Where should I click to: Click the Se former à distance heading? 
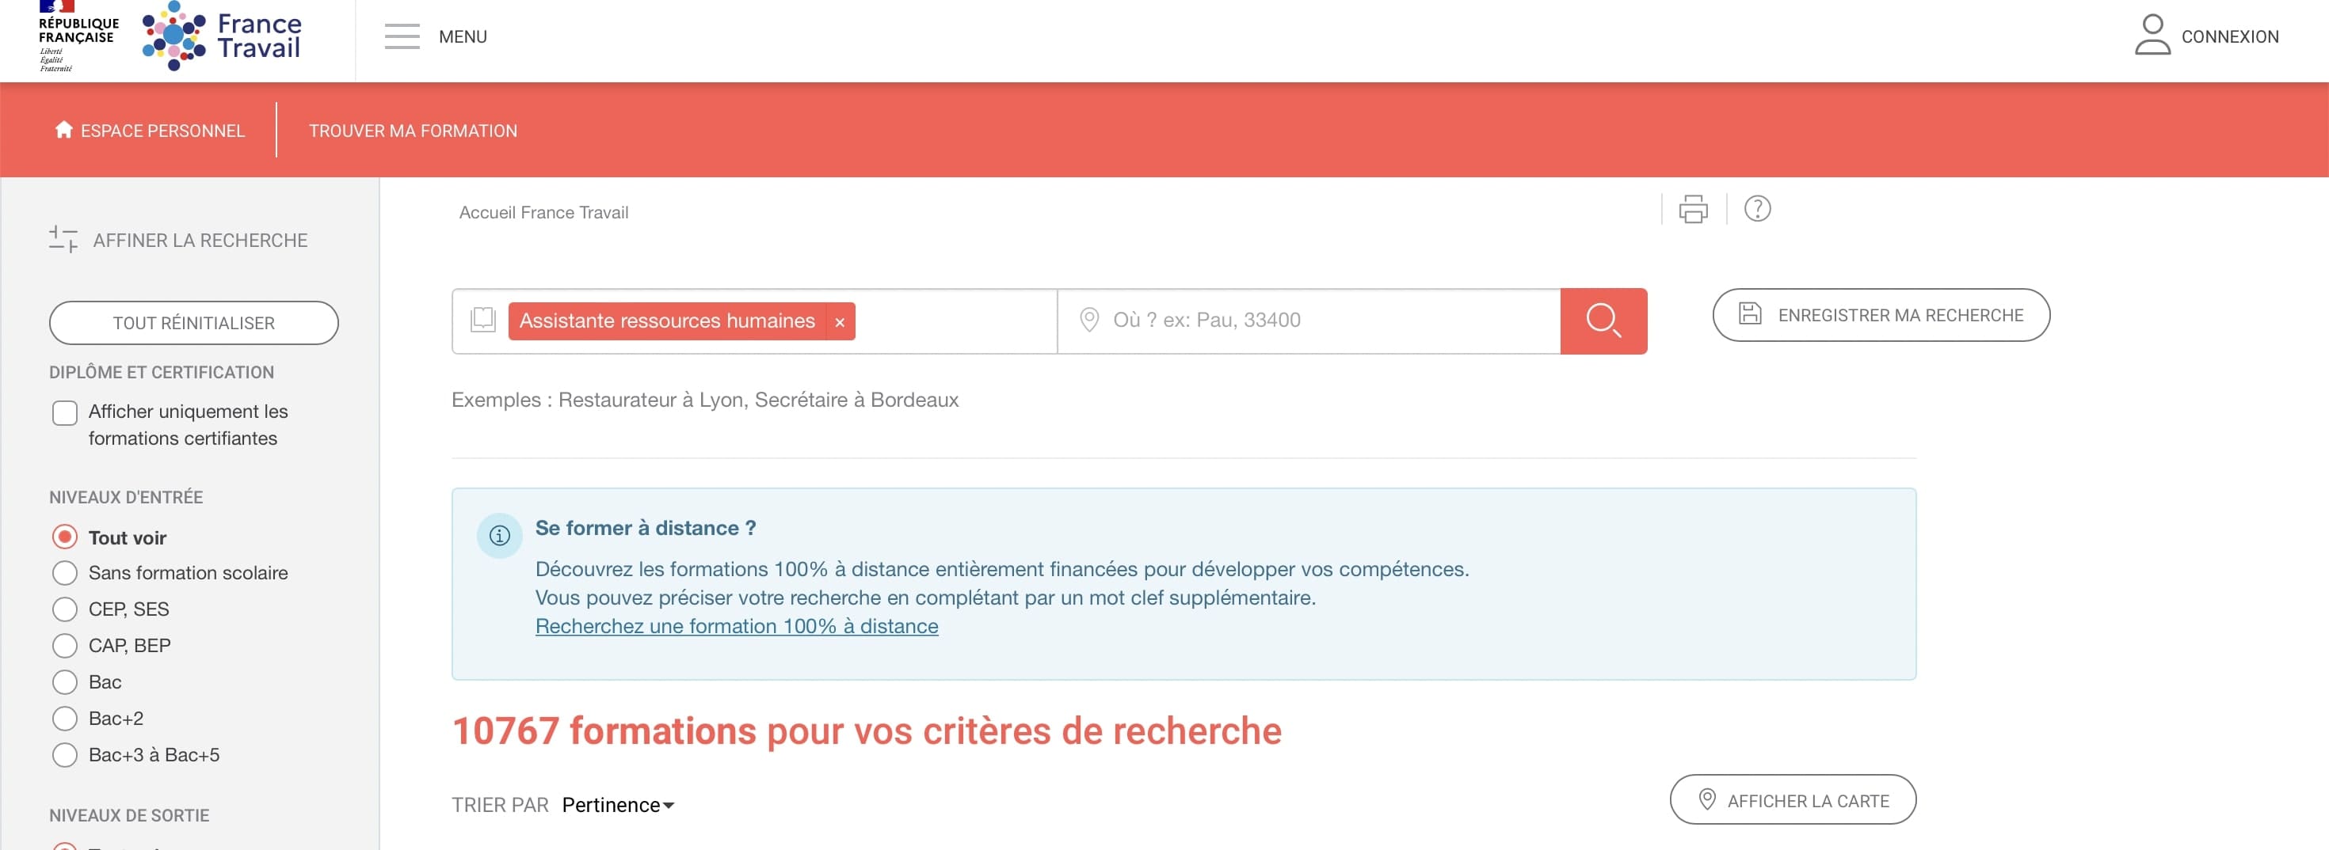point(646,528)
